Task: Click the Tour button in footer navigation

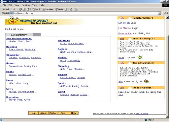Action: tap(63, 113)
